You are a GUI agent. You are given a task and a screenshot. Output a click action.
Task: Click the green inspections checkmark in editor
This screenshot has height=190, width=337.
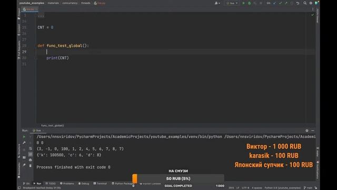coord(312,15)
